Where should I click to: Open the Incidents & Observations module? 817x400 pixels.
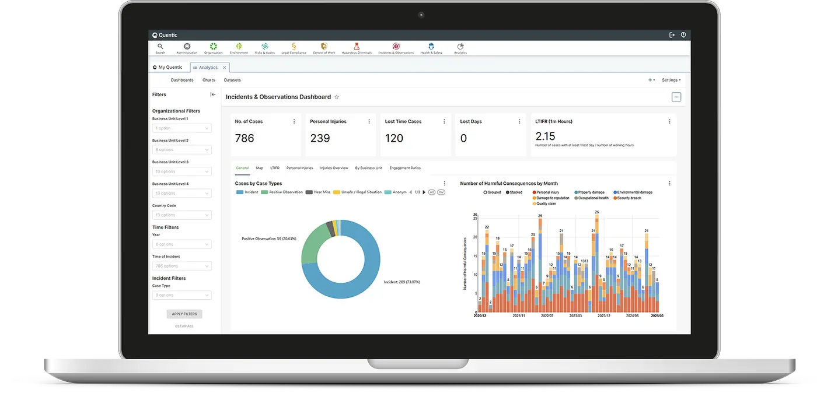396,48
